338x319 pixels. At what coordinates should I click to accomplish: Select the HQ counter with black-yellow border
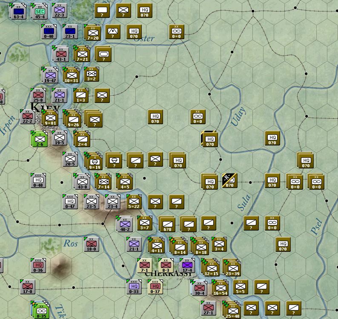(x=210, y=140)
